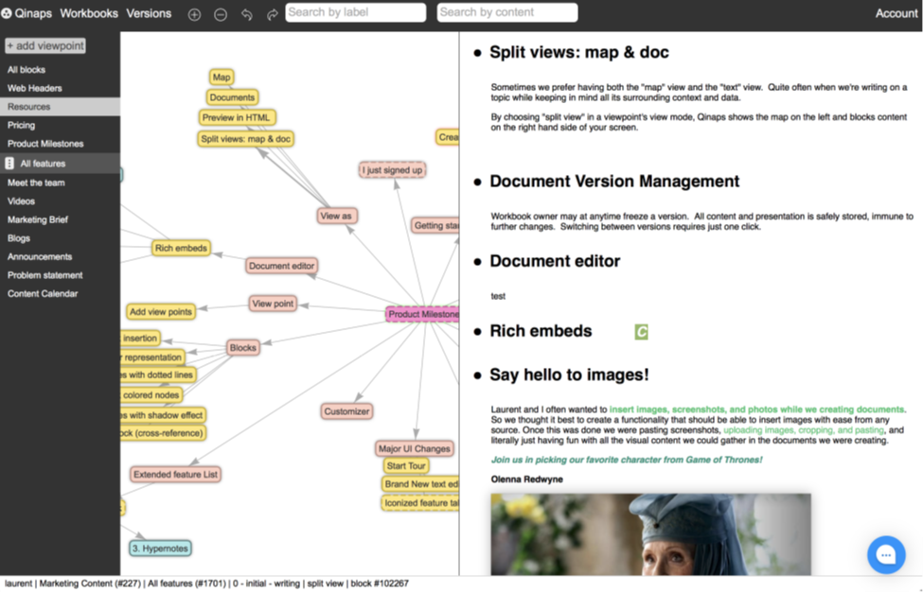The height and width of the screenshot is (592, 923).
Task: Open the blue chat bubble widget
Action: tap(886, 554)
